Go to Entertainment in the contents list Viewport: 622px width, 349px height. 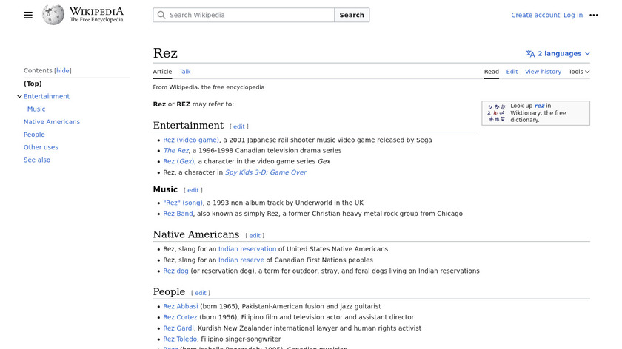(x=47, y=96)
